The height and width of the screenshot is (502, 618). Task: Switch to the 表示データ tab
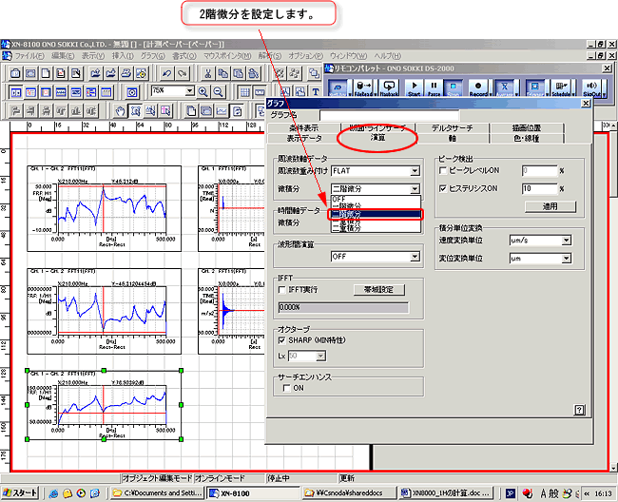point(303,138)
